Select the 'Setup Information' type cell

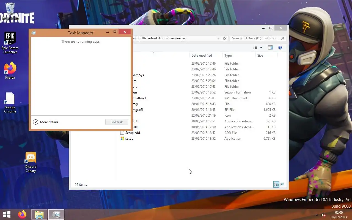point(237,92)
